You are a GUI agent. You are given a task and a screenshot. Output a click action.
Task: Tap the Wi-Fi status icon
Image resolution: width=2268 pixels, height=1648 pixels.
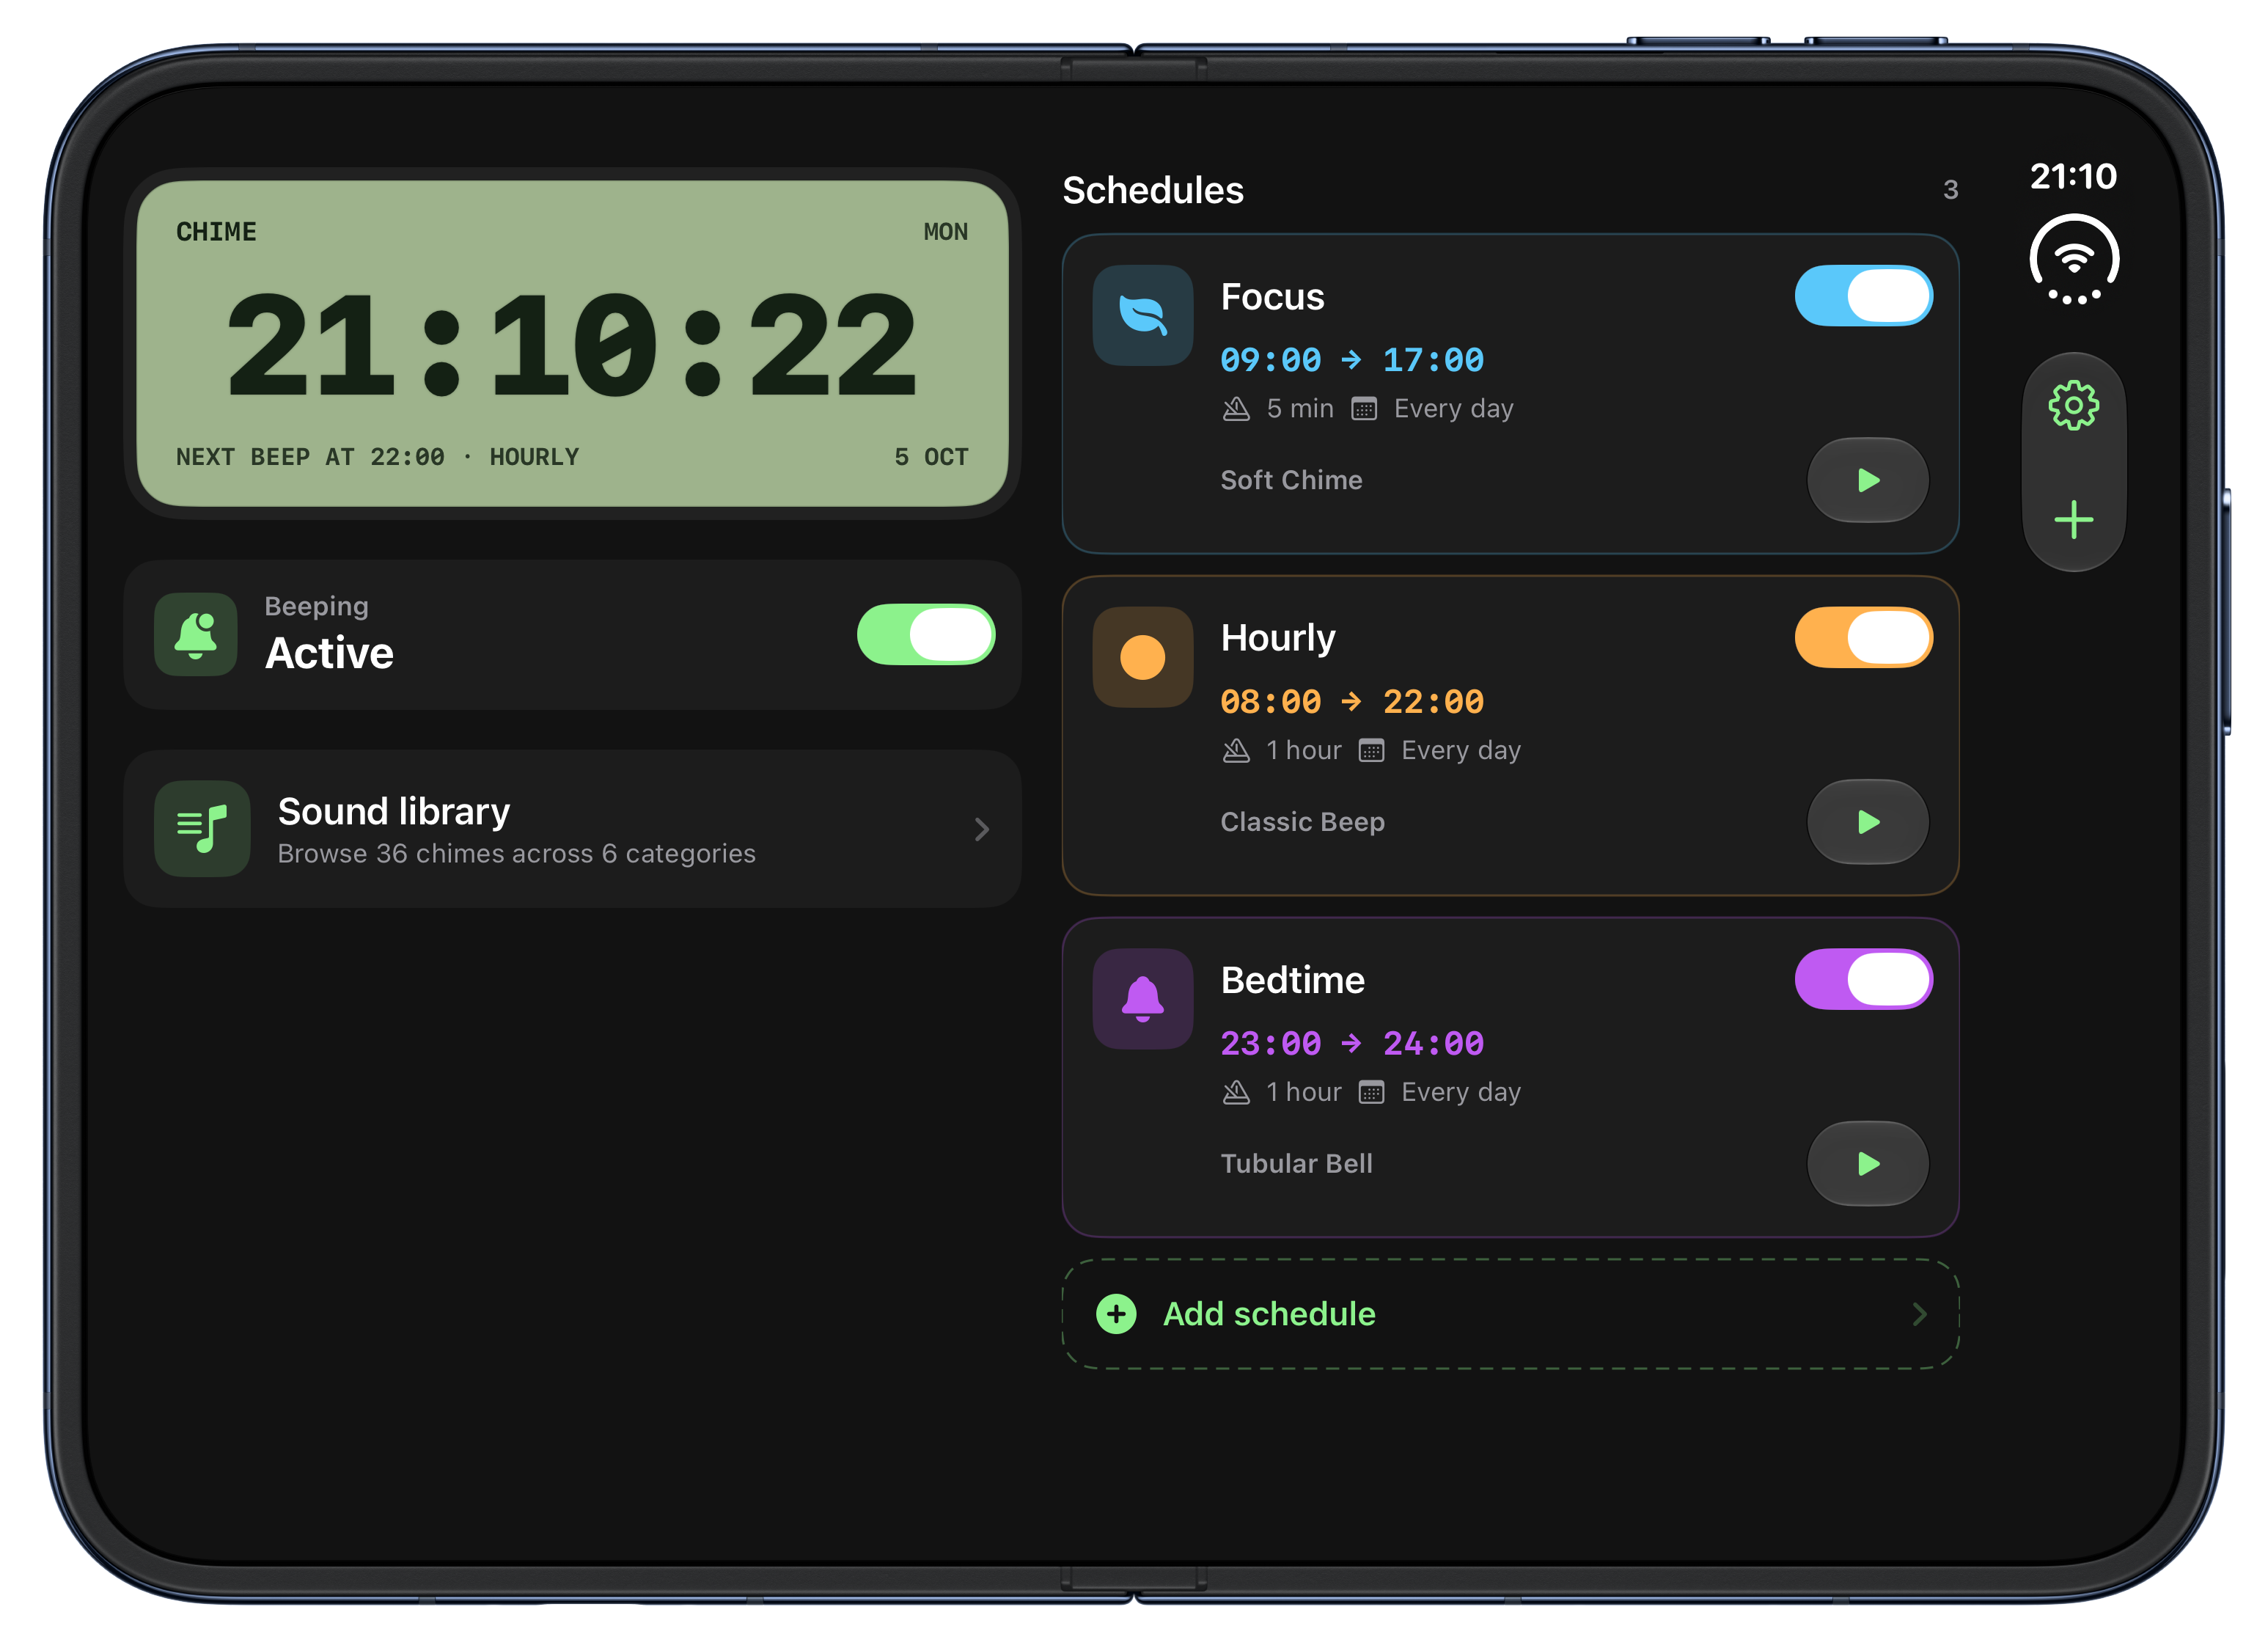tap(2074, 259)
